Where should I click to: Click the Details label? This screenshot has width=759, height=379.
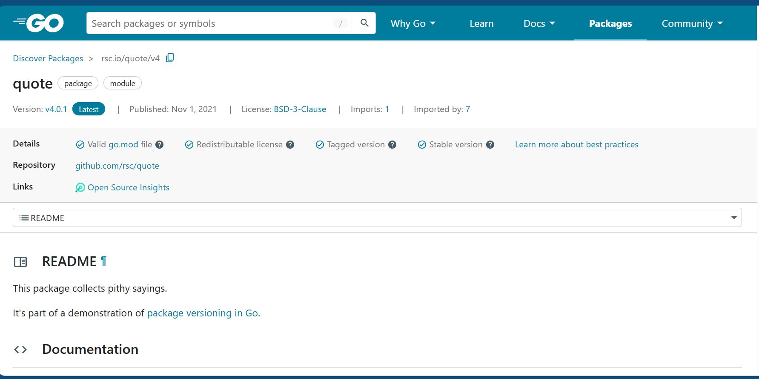[26, 144]
